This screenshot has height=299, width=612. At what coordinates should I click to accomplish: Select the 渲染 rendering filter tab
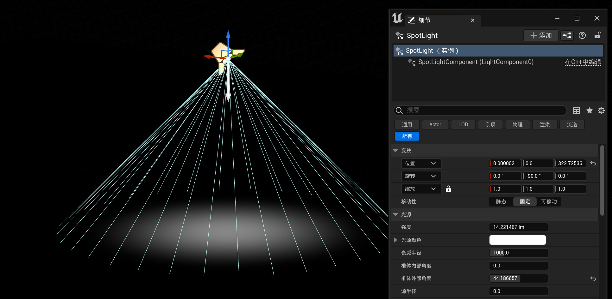click(545, 125)
